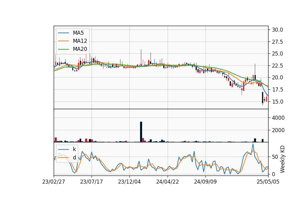Click the Weekly KD axis title

point(282,159)
